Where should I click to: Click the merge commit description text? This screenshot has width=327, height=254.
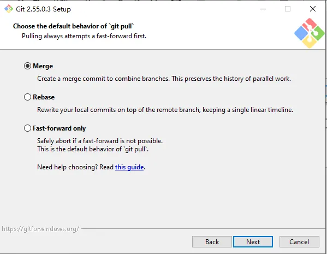click(164, 79)
